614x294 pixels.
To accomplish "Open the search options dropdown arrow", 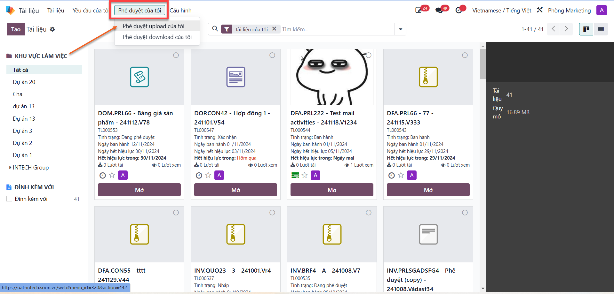I will [400, 29].
